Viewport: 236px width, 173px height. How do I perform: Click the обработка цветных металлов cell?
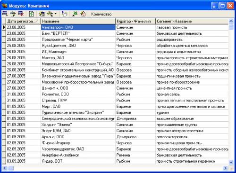[192, 46]
